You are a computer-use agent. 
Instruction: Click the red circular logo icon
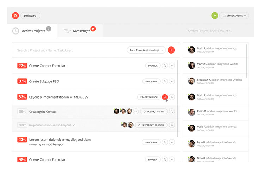15,15
